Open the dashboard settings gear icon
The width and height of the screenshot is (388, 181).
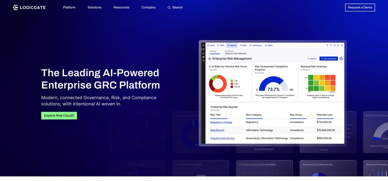[341, 59]
